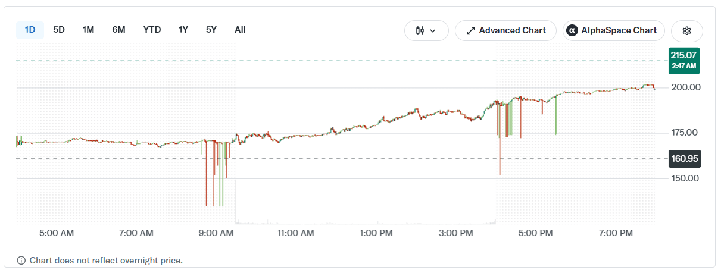Click the 160.95 previous close label
Screen dimensions: 721x273
683,159
